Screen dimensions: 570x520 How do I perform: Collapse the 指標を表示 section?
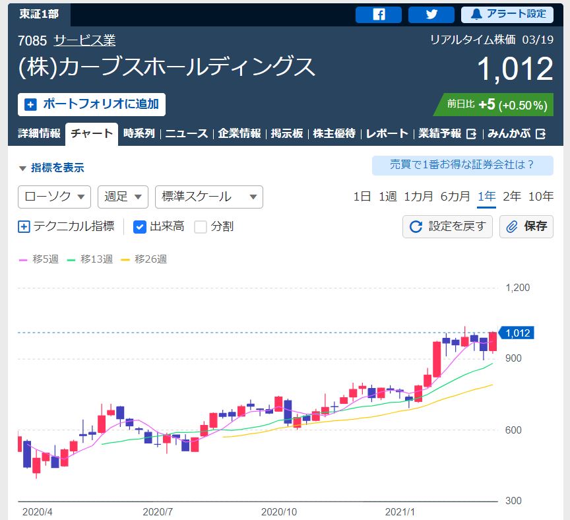click(x=51, y=168)
